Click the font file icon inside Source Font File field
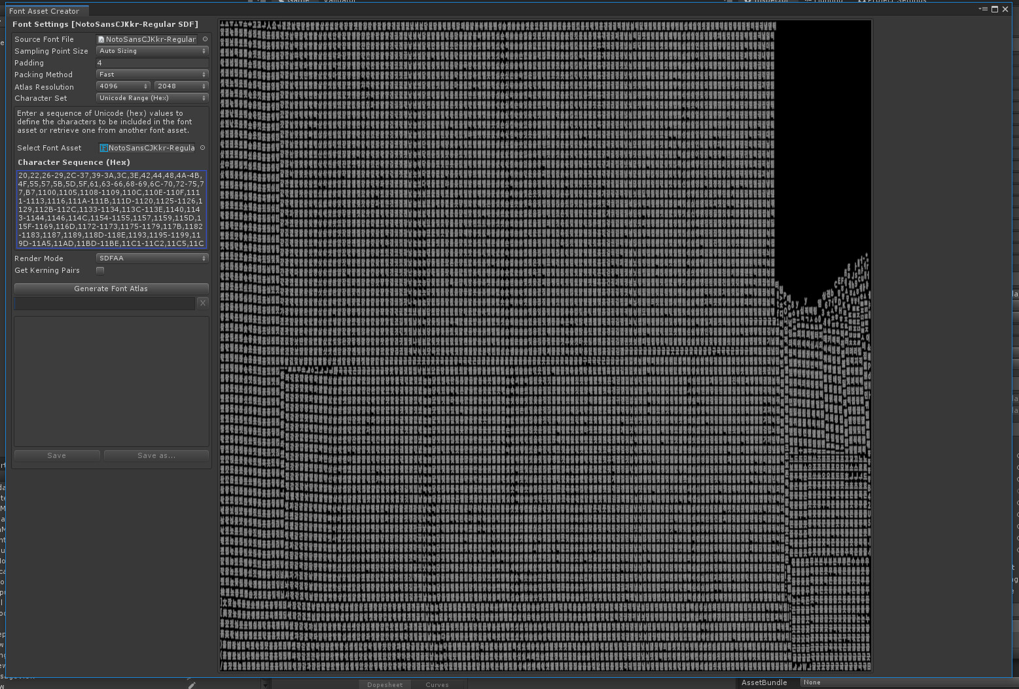 click(100, 39)
